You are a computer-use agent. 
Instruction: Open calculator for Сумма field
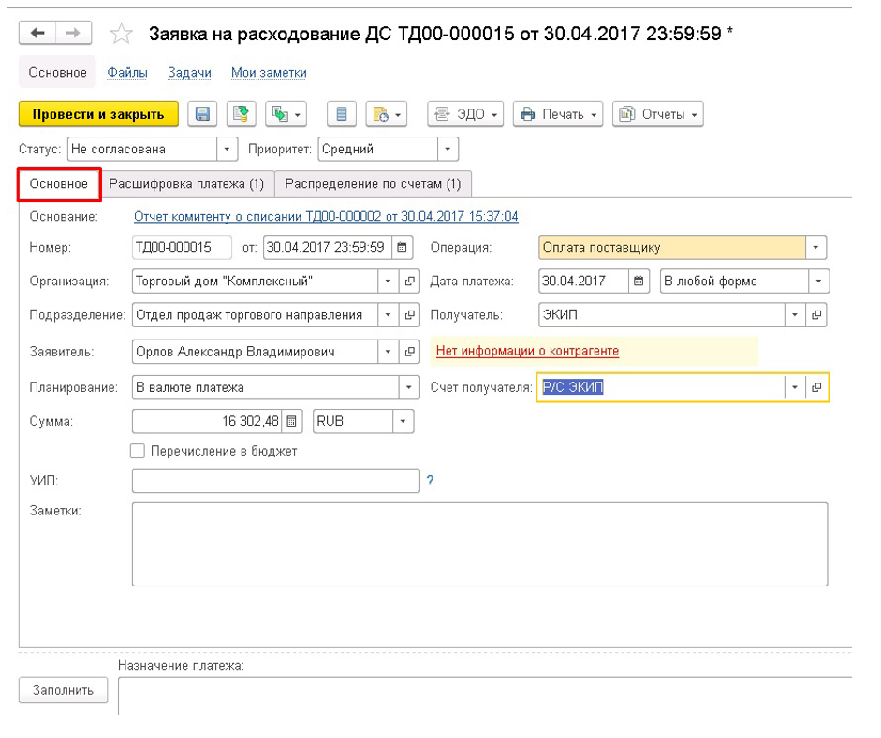tap(292, 421)
